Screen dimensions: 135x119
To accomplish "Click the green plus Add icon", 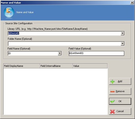I will coord(112,82).
